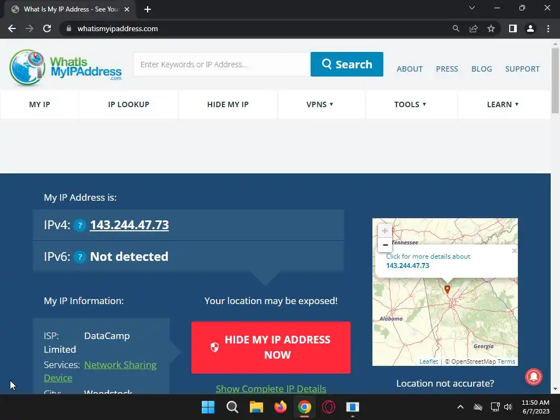Open the address bar zoom magnifier icon
The width and height of the screenshot is (560, 420).
pyautogui.click(x=456, y=28)
